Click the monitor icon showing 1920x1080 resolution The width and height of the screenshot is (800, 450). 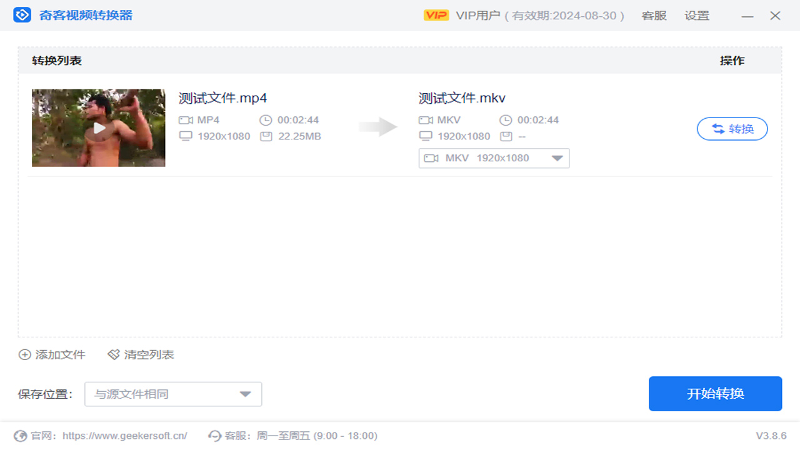(185, 136)
